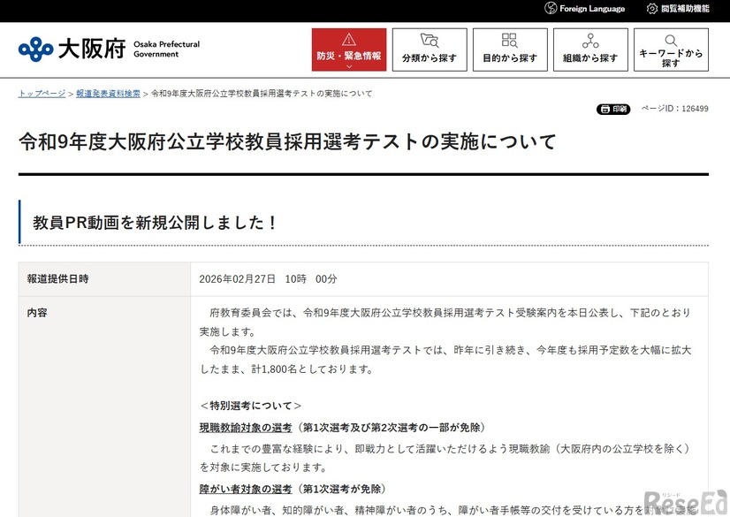
Task: Expand the キーワードから探す search option
Action: pyautogui.click(x=672, y=49)
